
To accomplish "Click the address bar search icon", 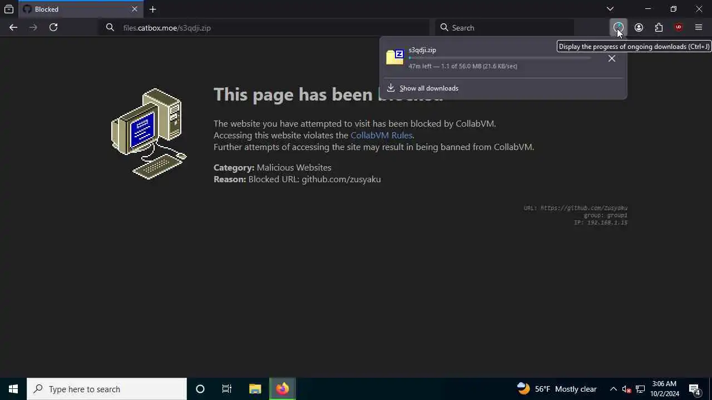I will click(x=110, y=27).
